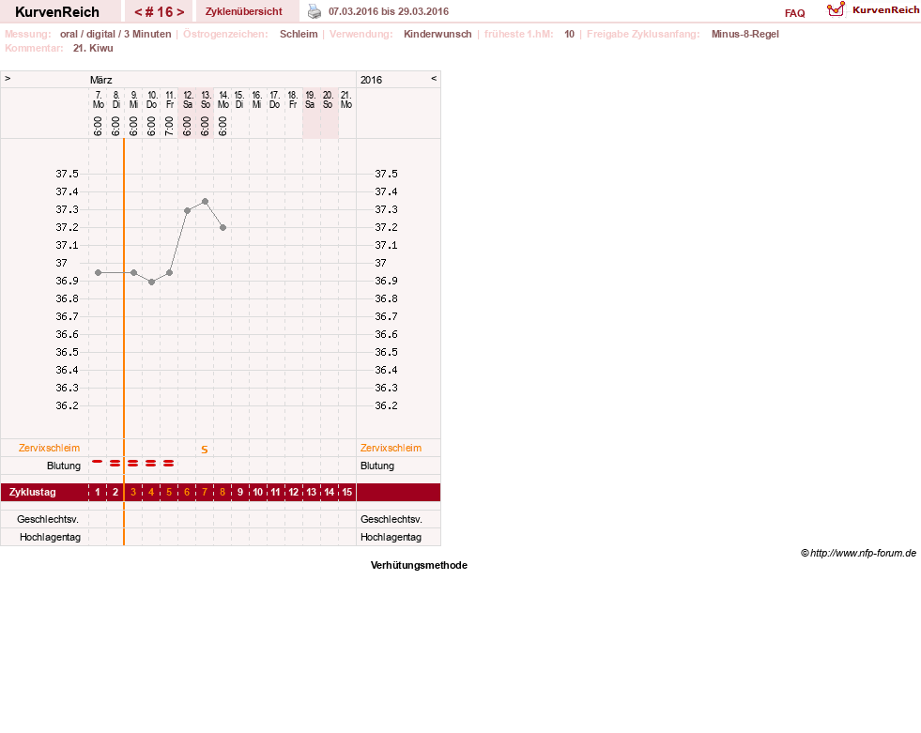Click the orange 'S' cervical mucus marker
Screen dimensions: 921x733
click(205, 450)
